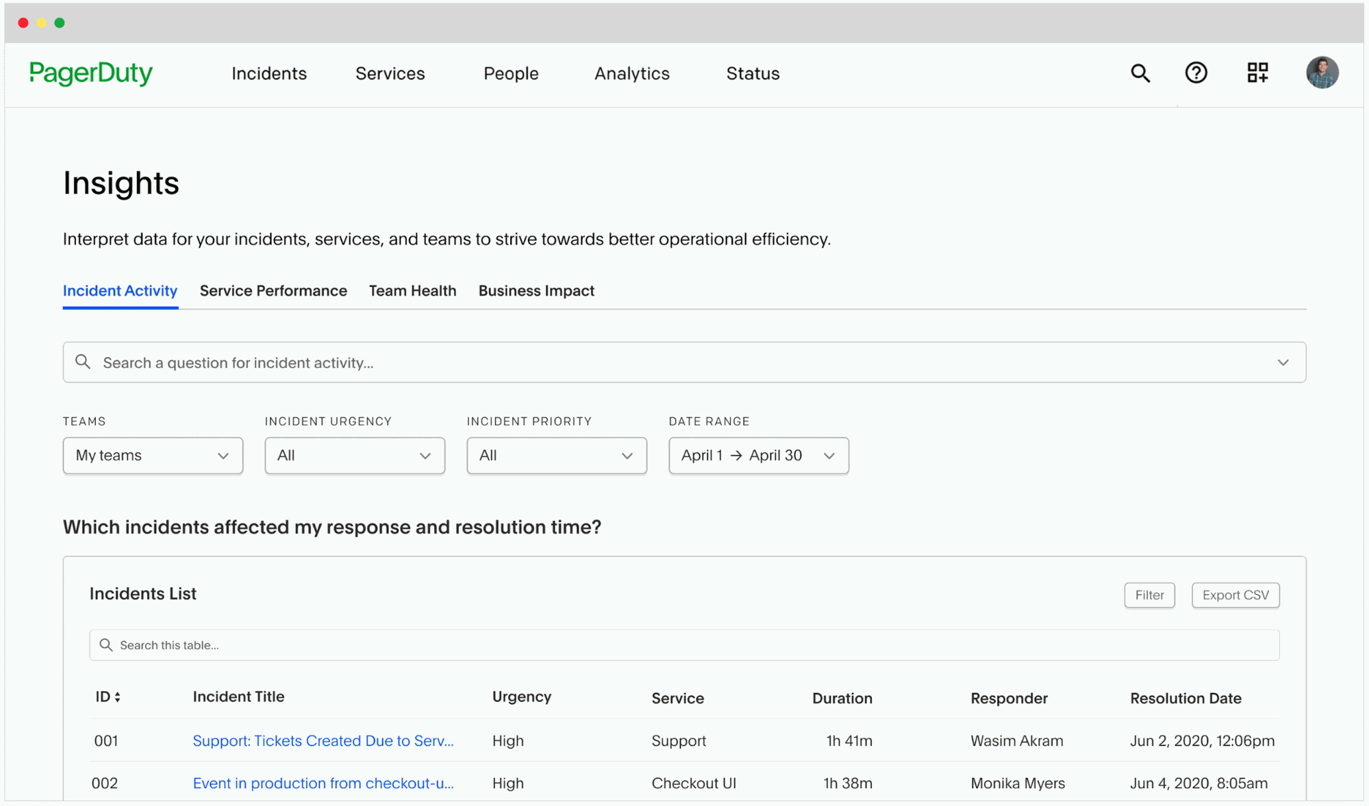The width and height of the screenshot is (1369, 806).
Task: Click the Export CSV button
Action: pyautogui.click(x=1235, y=595)
